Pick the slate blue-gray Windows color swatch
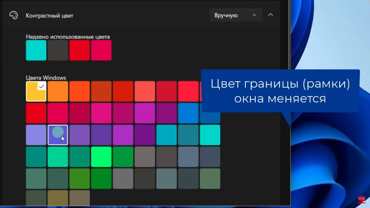Viewport: 370px width, 208px height. pyautogui.click(x=188, y=157)
